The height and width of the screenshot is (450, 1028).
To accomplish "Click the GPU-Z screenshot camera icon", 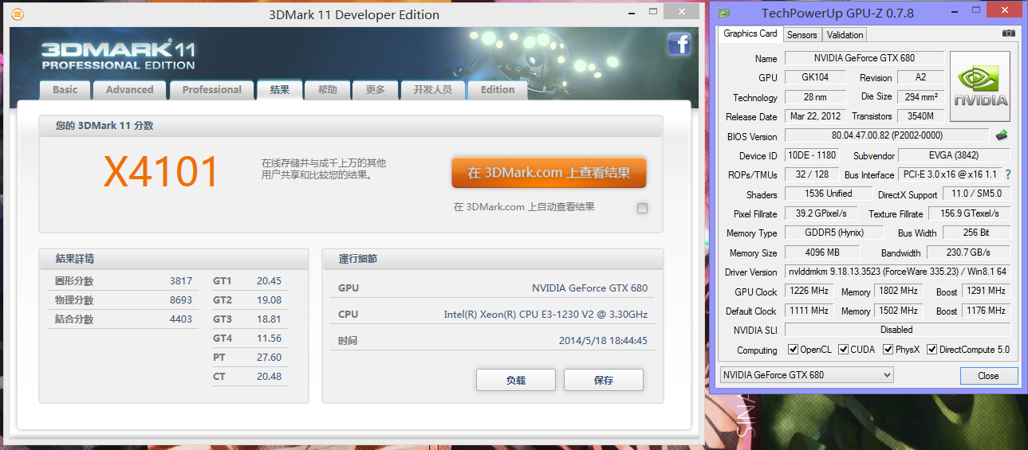I will (1009, 33).
